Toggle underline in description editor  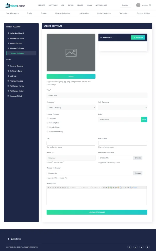click(53, 188)
